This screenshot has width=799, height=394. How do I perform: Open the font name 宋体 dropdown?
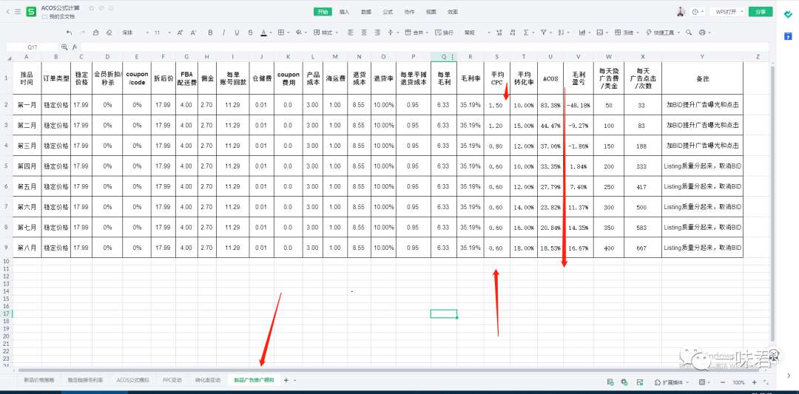pos(135,33)
